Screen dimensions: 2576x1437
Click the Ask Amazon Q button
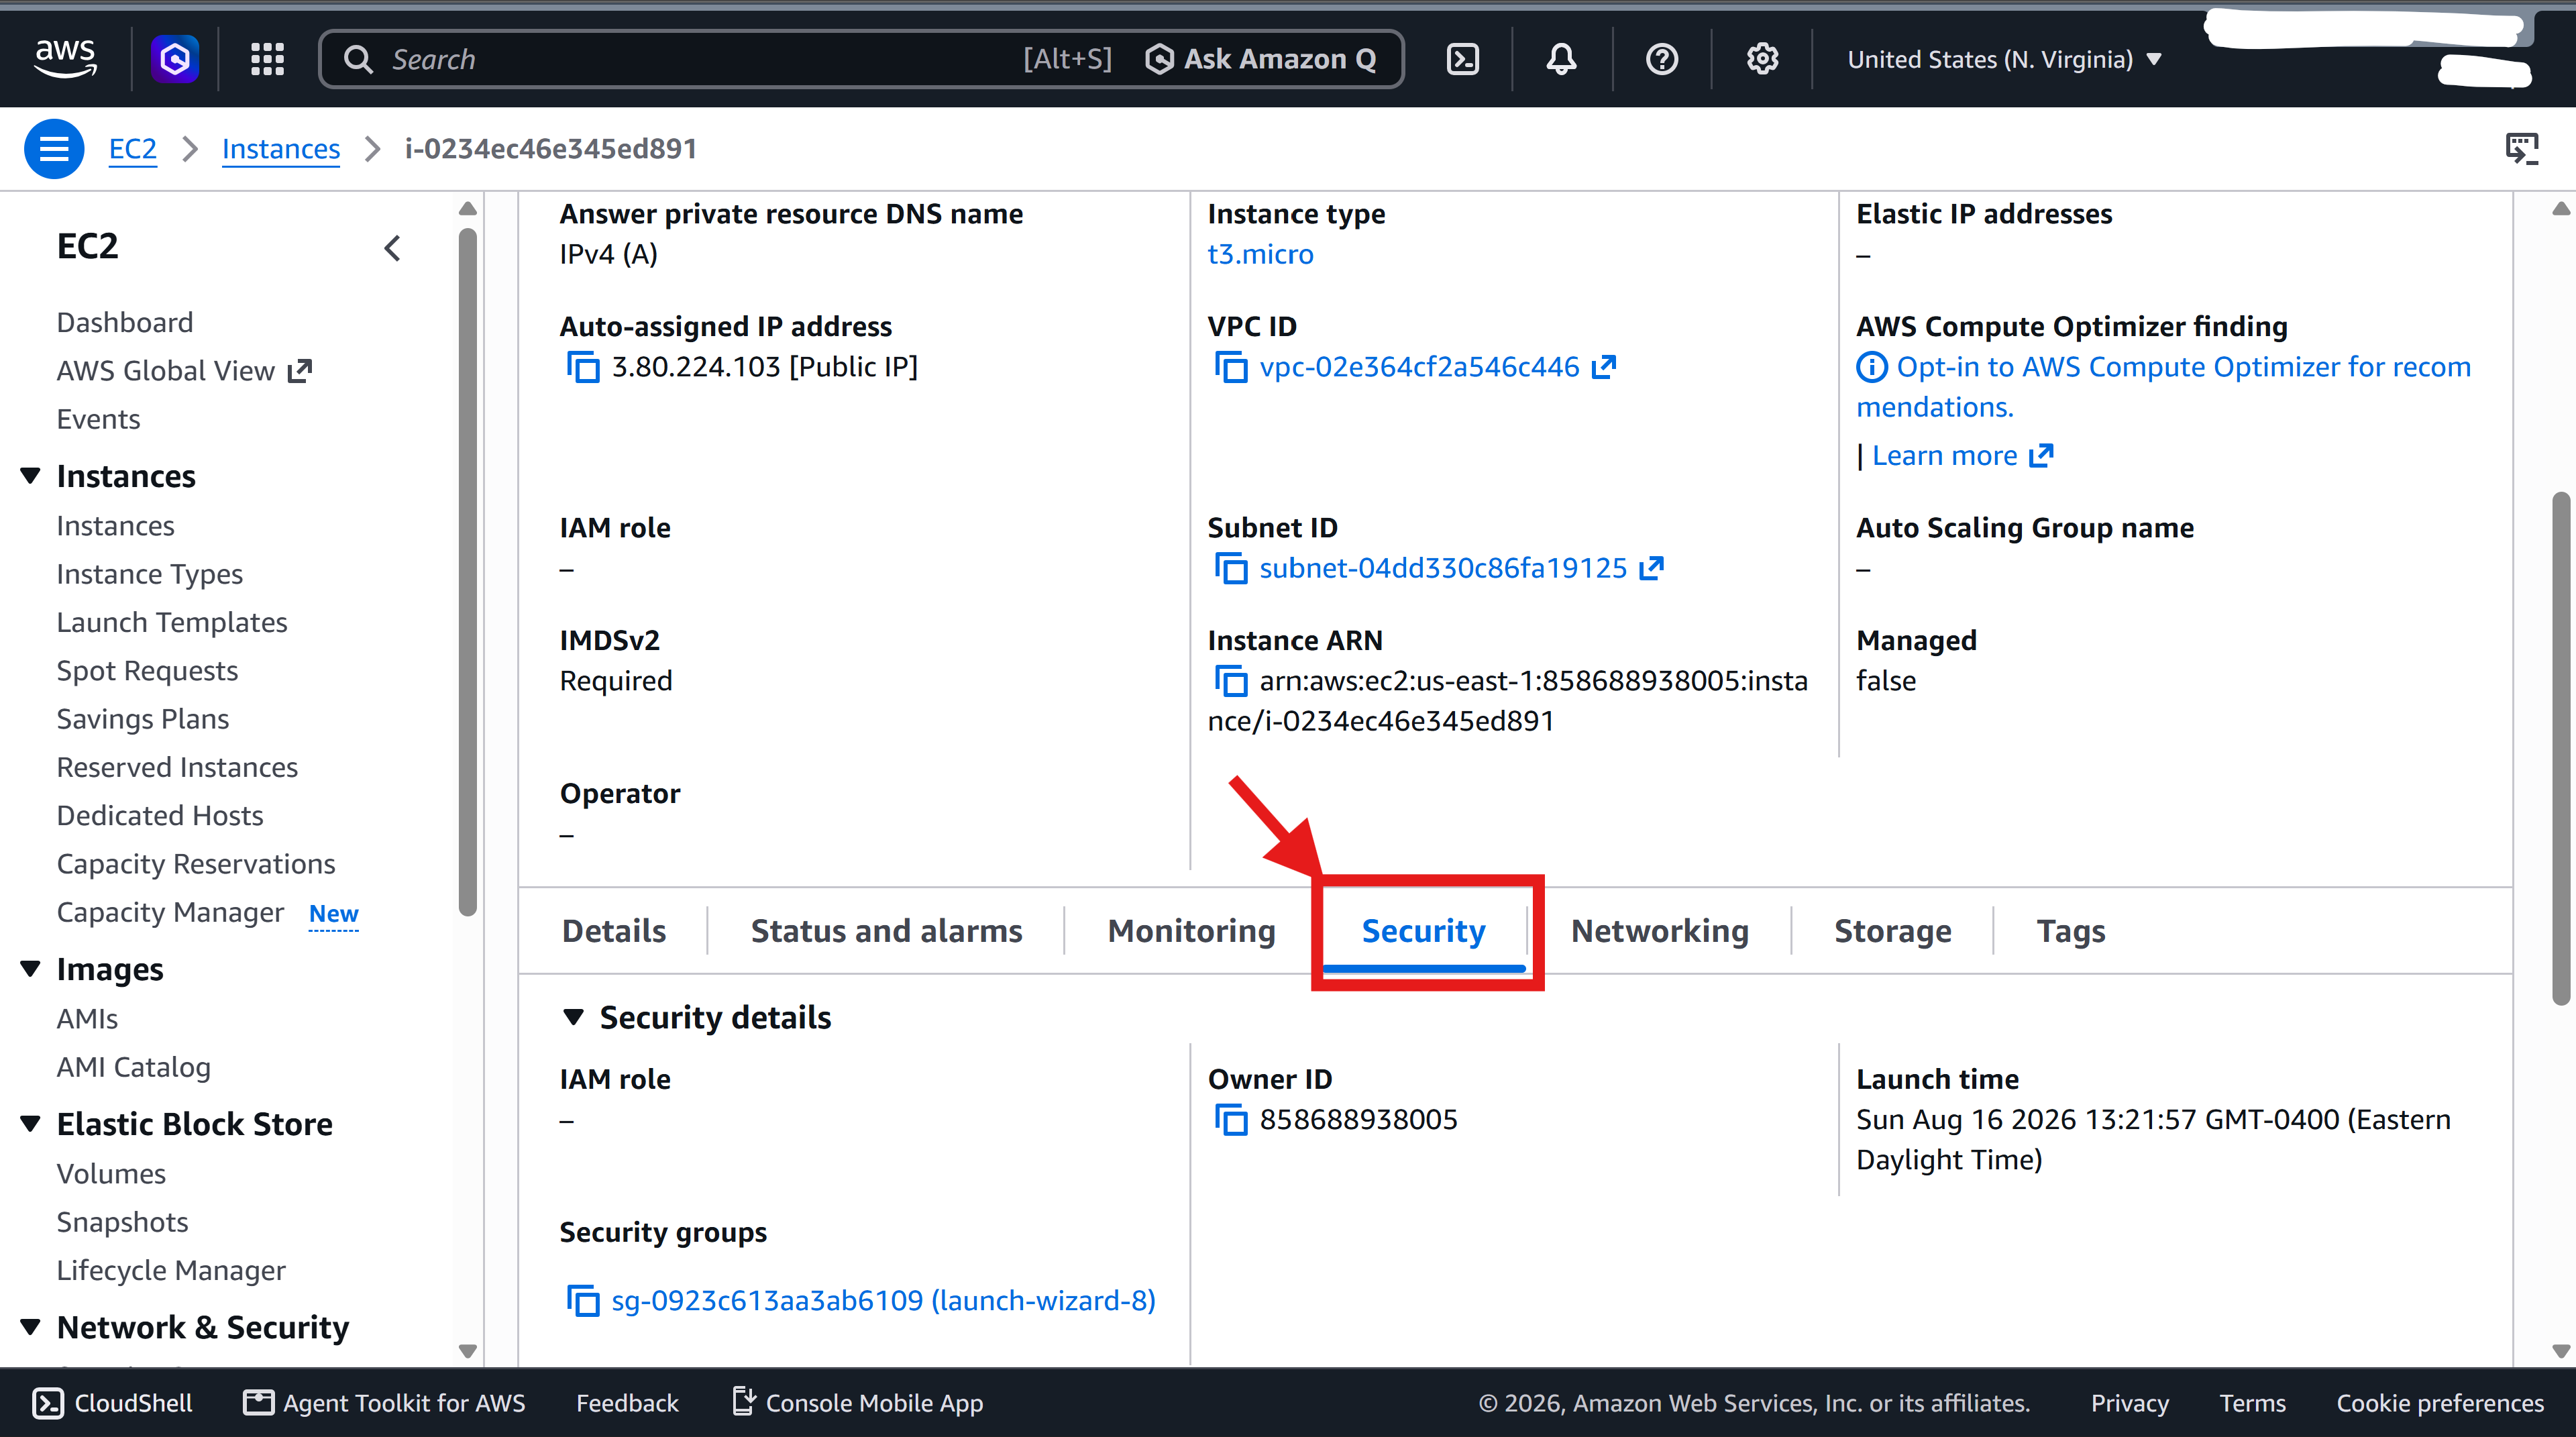(1261, 59)
